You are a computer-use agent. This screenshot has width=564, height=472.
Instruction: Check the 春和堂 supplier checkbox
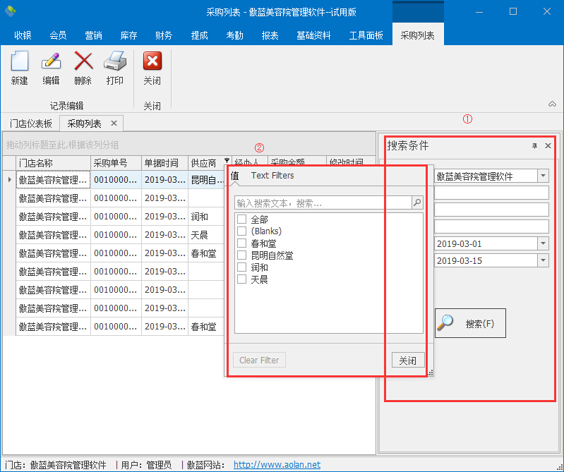[241, 243]
